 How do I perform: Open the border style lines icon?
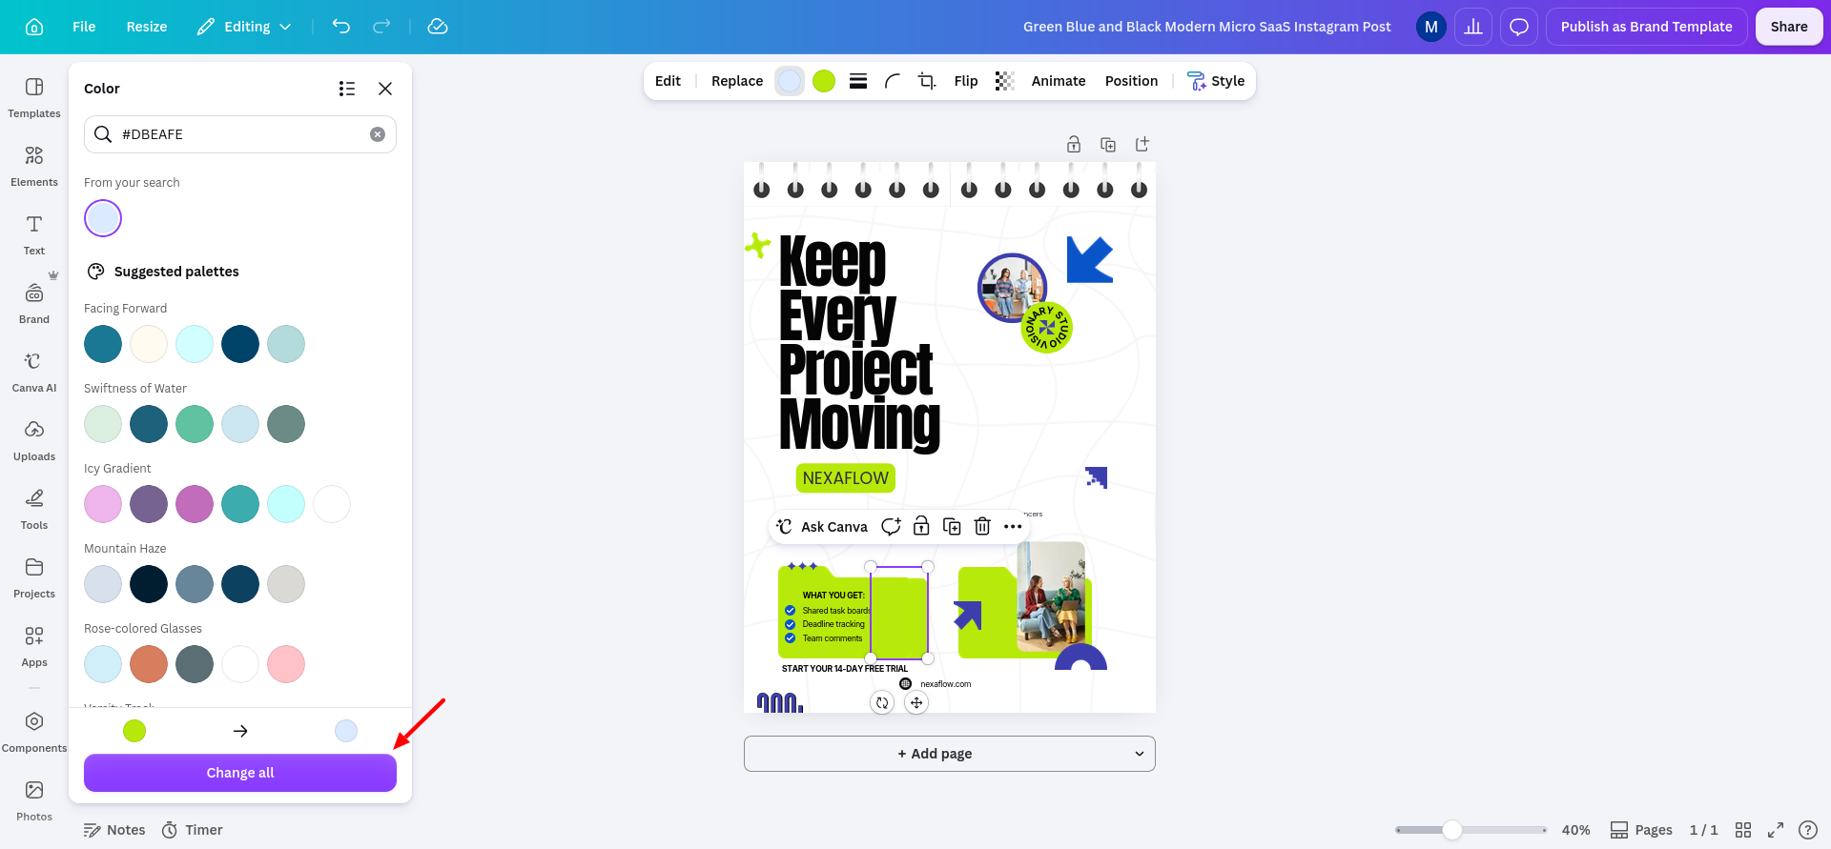[x=858, y=81]
